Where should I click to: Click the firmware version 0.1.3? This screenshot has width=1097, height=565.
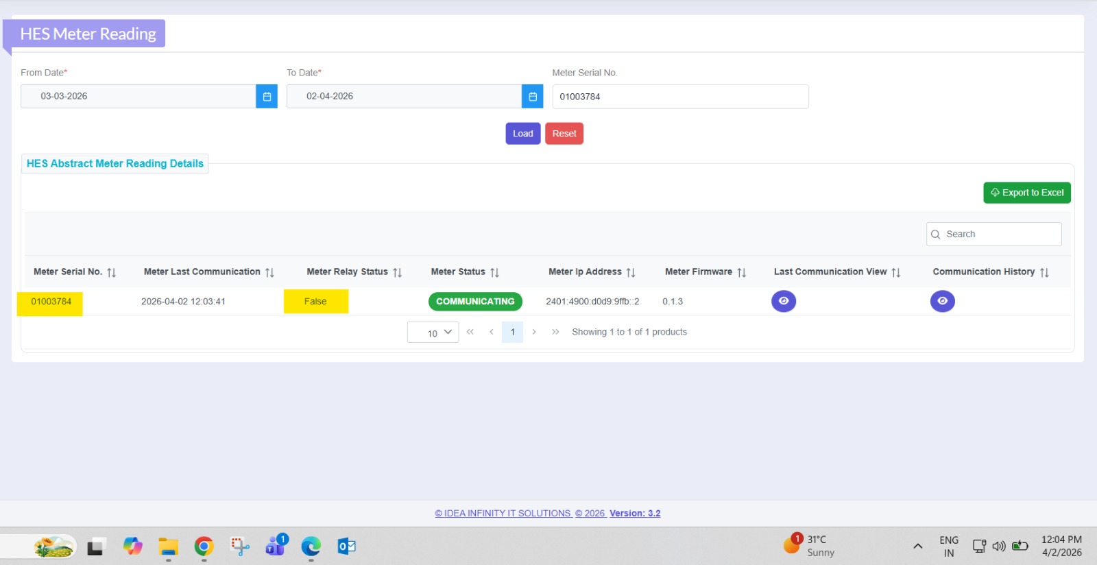pyautogui.click(x=673, y=302)
